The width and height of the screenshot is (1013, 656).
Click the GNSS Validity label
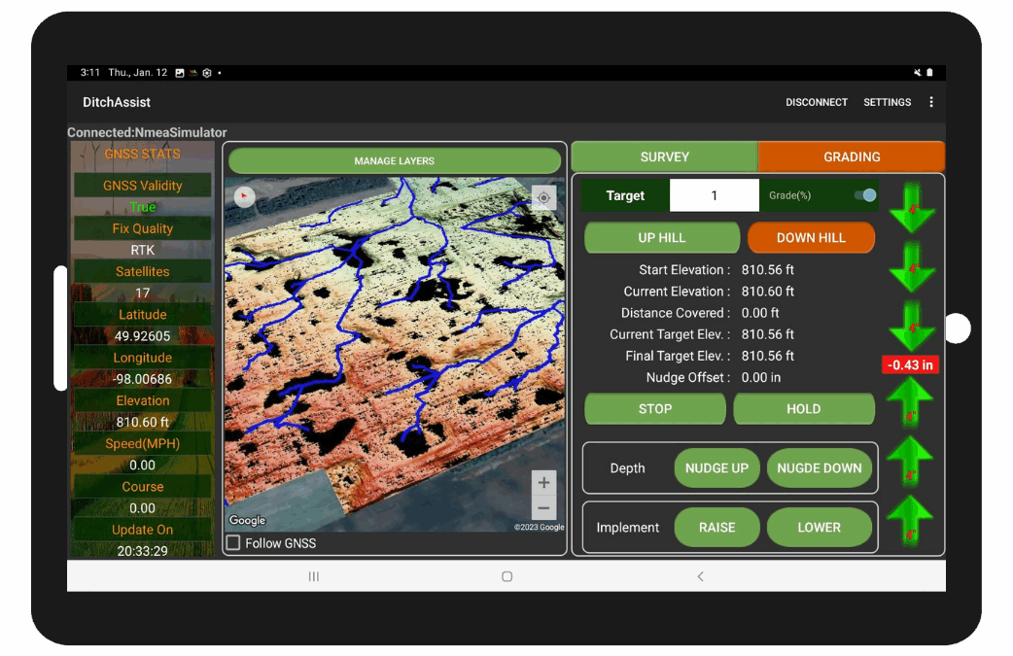(143, 186)
